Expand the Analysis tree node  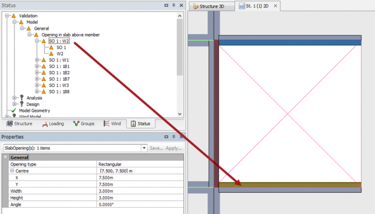[14, 98]
